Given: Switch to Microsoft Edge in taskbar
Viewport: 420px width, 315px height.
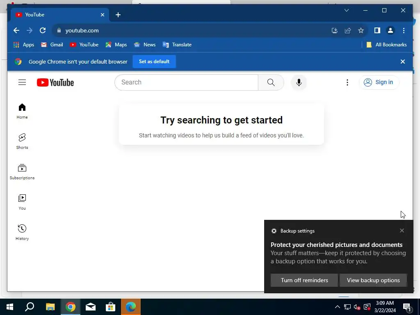Looking at the screenshot, I should click(131, 307).
